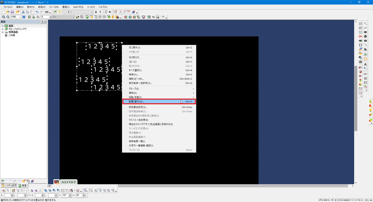Toggle the pointer selection mode button
The image size is (373, 202).
[8, 191]
